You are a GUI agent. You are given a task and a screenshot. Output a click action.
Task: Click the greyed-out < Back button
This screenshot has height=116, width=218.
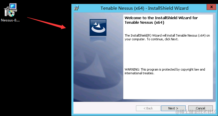(148, 108)
